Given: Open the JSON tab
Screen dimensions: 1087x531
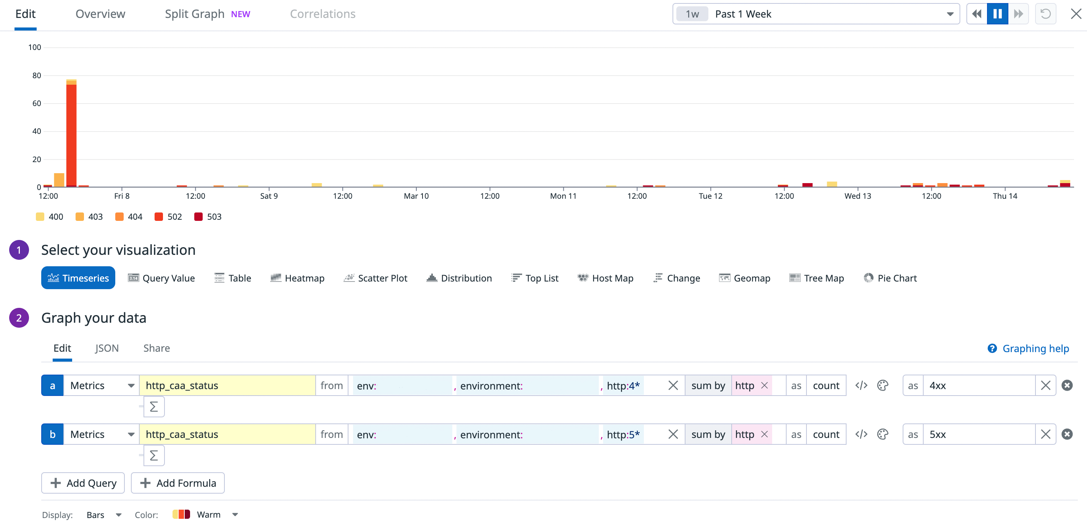Looking at the screenshot, I should tap(106, 348).
